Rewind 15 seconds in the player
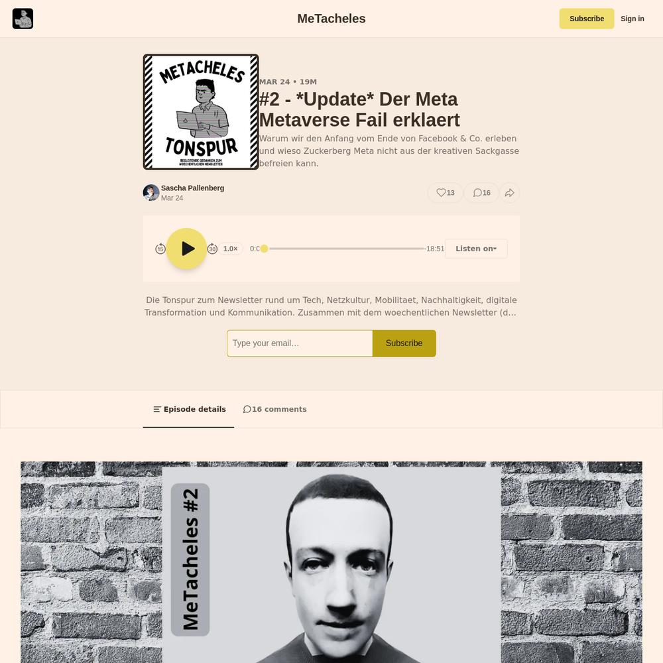 pyautogui.click(x=160, y=249)
